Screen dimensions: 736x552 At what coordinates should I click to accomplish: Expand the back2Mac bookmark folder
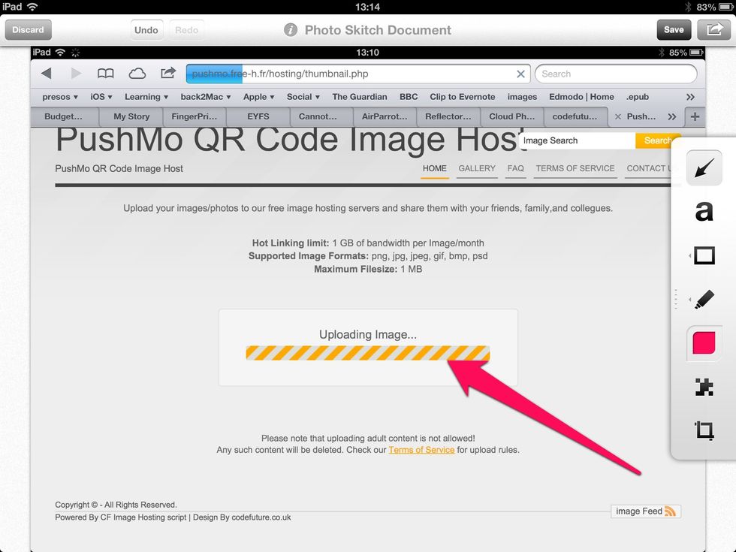pyautogui.click(x=206, y=97)
